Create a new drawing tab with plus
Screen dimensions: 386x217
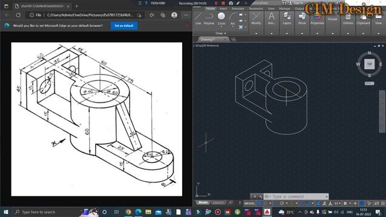[233, 40]
